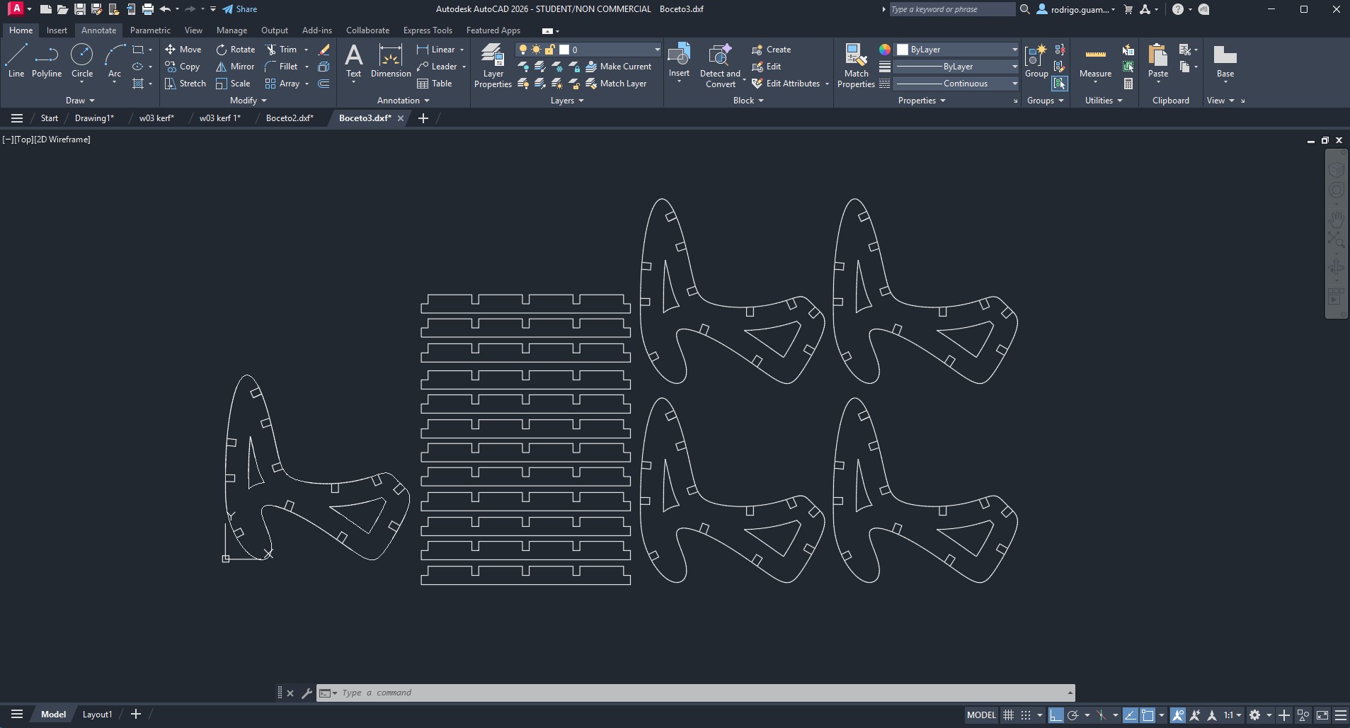Toggle annotation objects visibility in status bar
This screenshot has height=728, width=1350.
point(1178,715)
